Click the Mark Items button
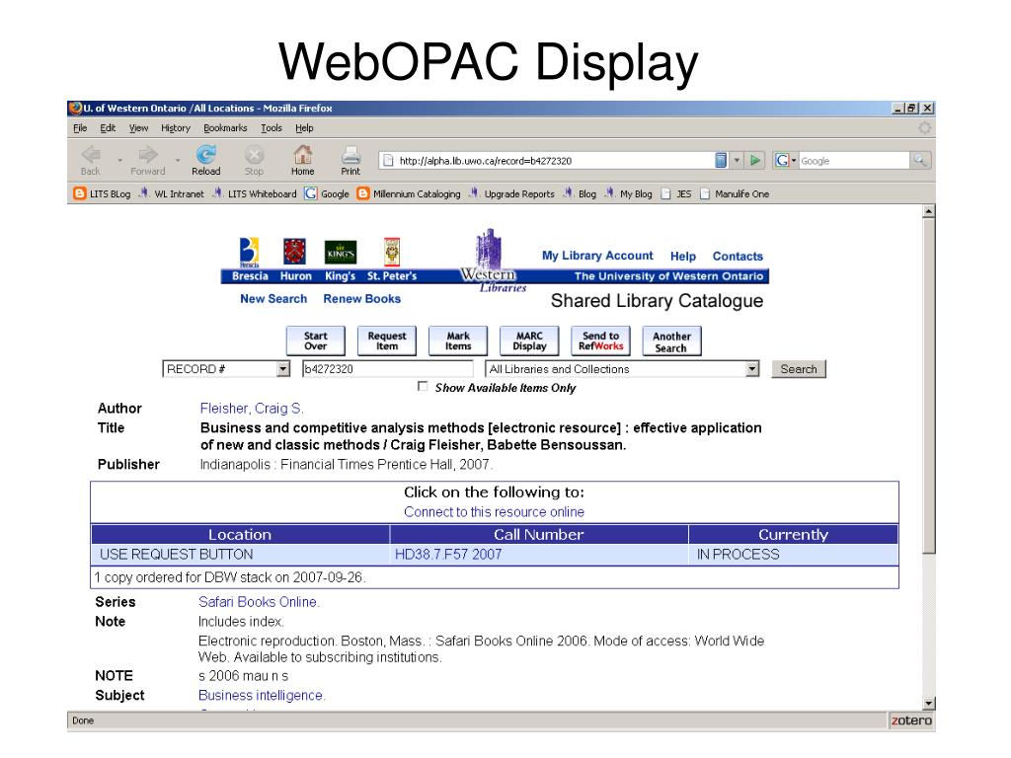 tap(458, 341)
